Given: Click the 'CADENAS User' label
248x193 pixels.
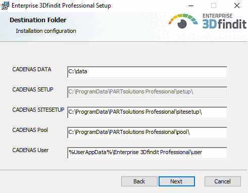Looking at the screenshot, I should (30, 150).
